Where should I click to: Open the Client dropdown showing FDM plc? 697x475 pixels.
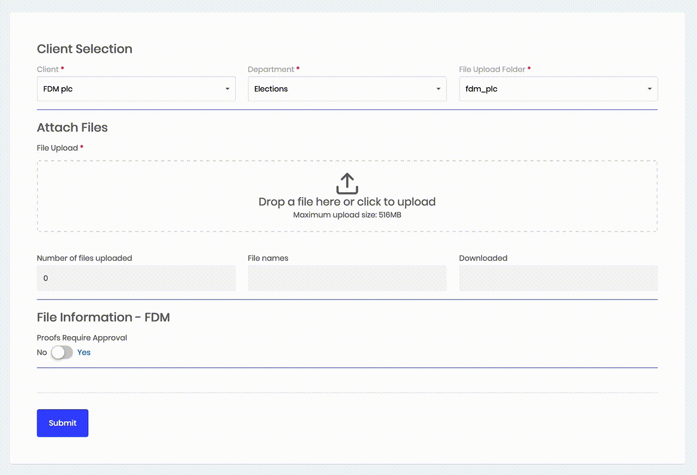131,89
